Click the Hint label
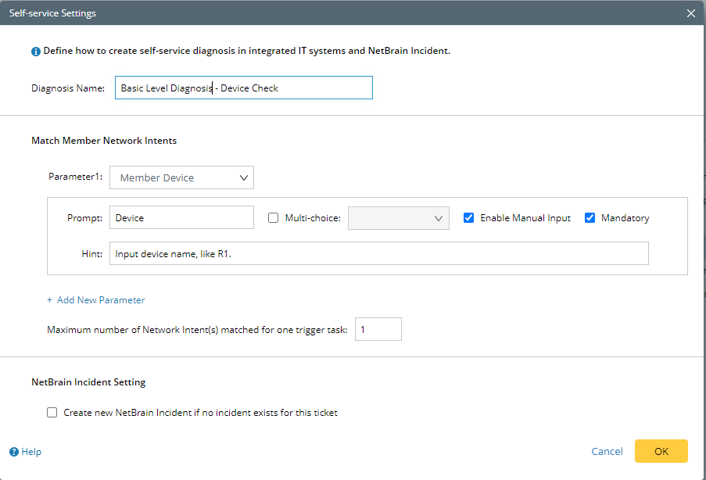The width and height of the screenshot is (706, 480). [91, 254]
